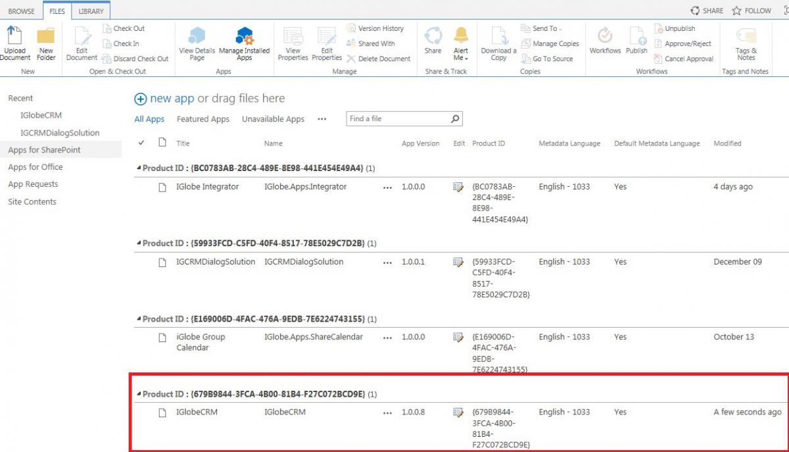Image resolution: width=789 pixels, height=452 pixels.
Task: Click the search magnifier icon
Action: coord(456,119)
